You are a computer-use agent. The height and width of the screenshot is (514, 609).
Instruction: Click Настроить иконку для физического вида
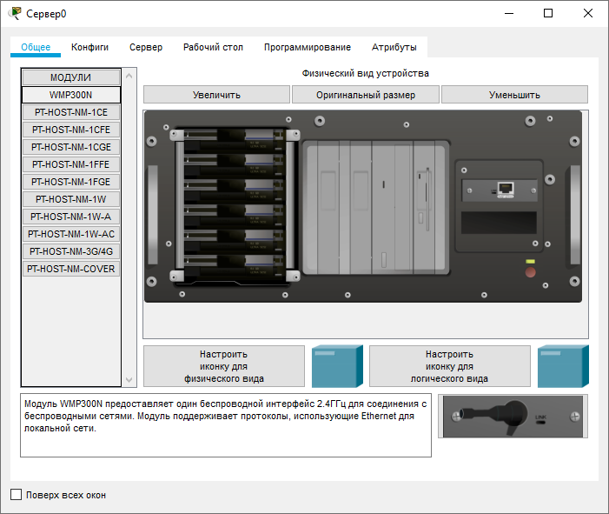(224, 366)
